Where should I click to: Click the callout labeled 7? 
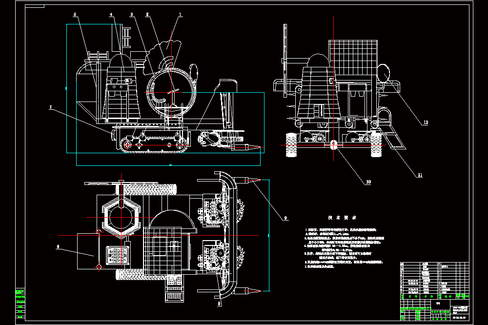(x=51, y=107)
